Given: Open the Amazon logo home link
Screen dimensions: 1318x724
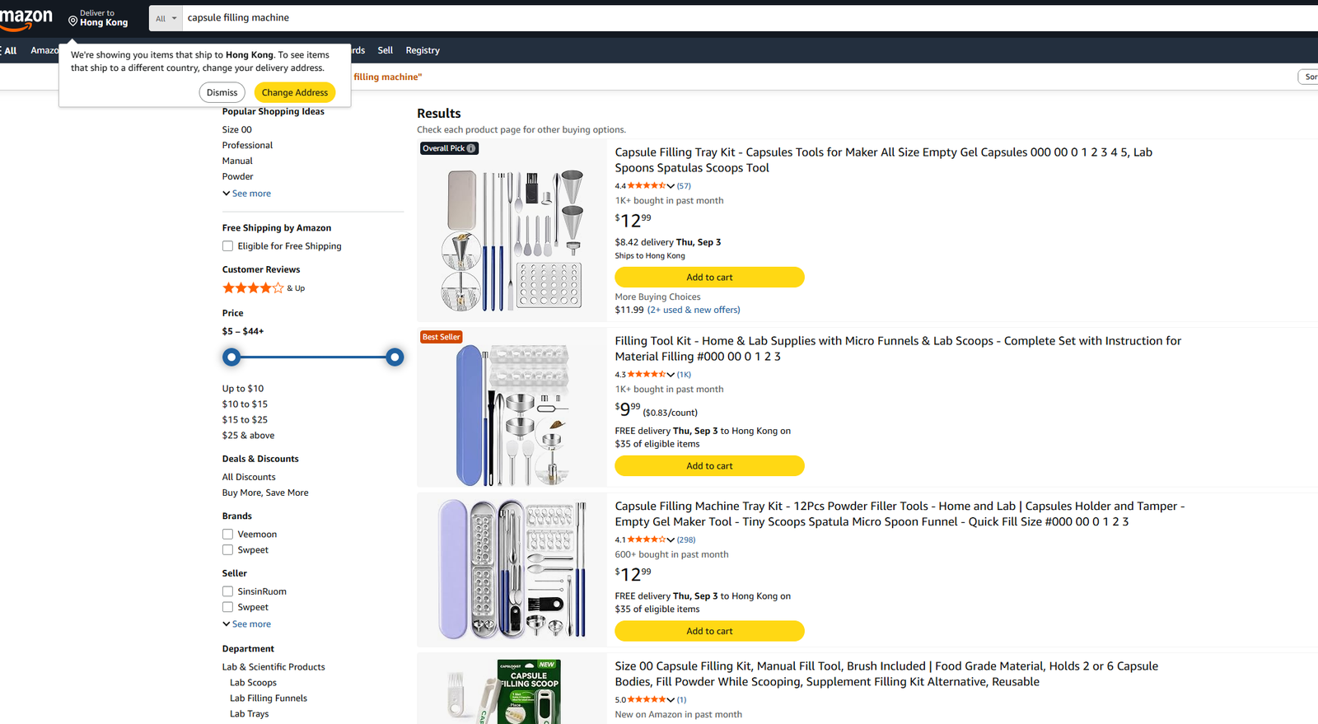Looking at the screenshot, I should tap(26, 20).
